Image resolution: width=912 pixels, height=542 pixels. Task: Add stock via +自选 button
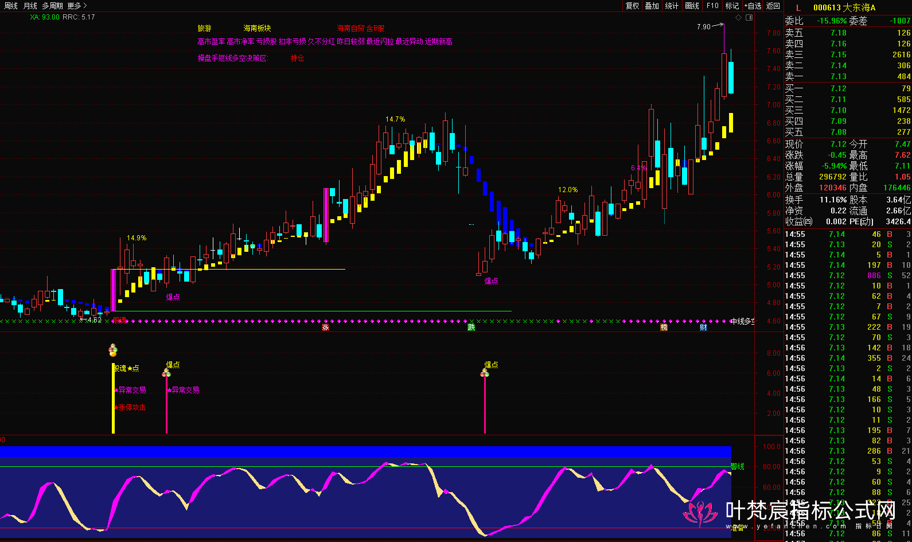tap(753, 6)
